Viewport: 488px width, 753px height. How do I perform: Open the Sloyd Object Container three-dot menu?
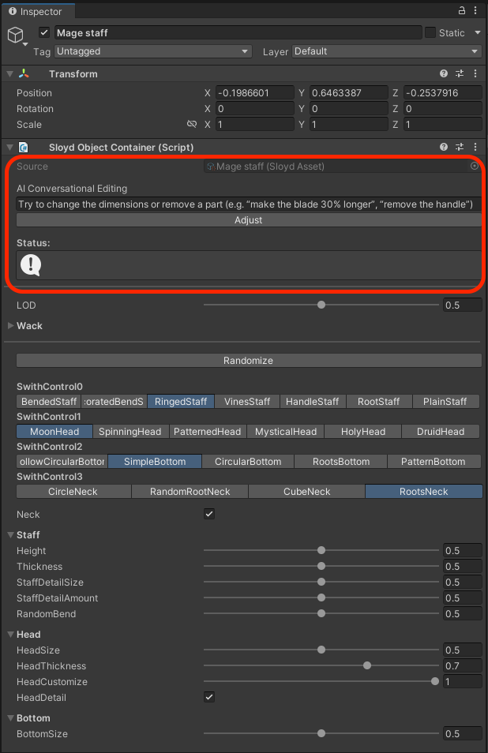[x=475, y=148]
